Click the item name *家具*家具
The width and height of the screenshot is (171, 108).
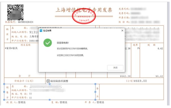pos(11,48)
